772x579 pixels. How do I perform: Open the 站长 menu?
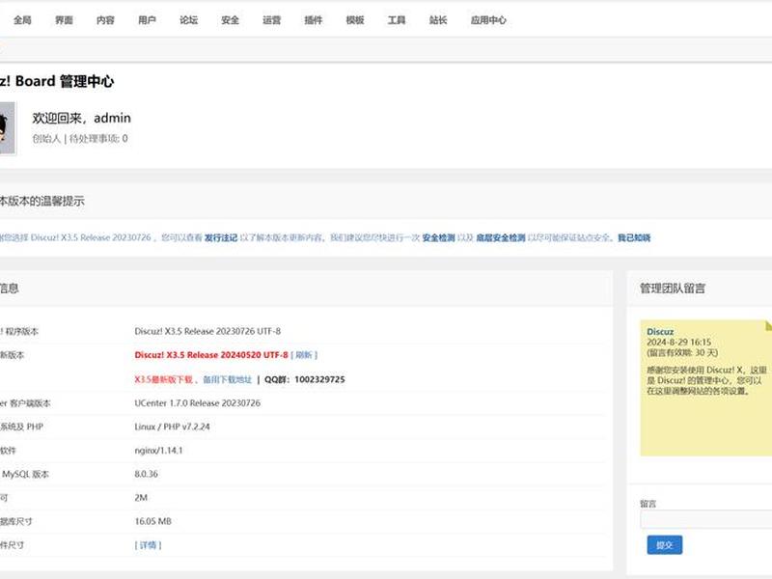tap(438, 20)
